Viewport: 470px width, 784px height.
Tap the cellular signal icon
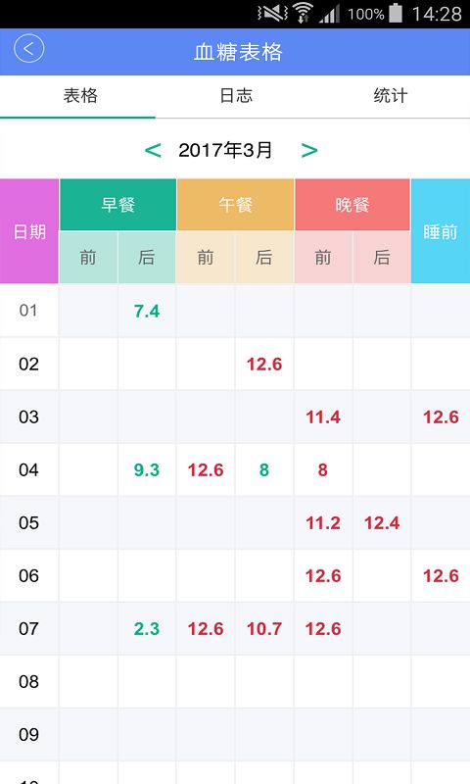[330, 14]
